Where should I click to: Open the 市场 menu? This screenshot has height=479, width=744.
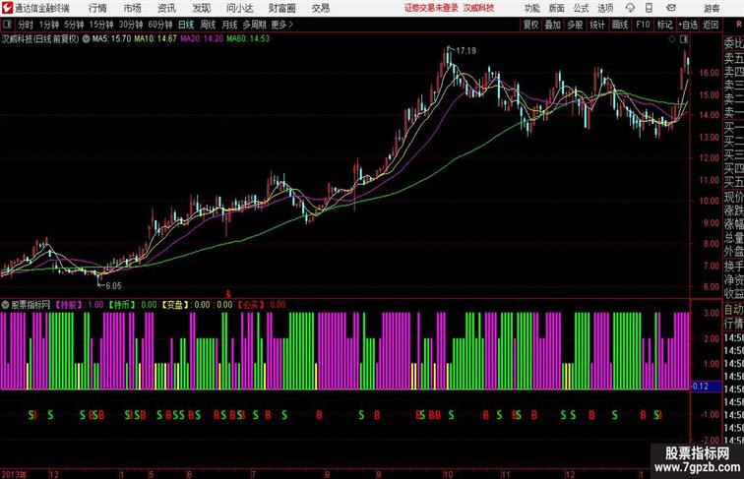click(133, 8)
